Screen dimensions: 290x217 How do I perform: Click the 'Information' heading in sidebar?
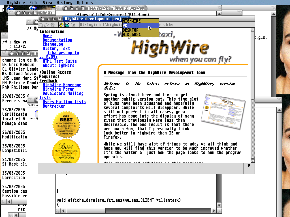[x=52, y=32]
